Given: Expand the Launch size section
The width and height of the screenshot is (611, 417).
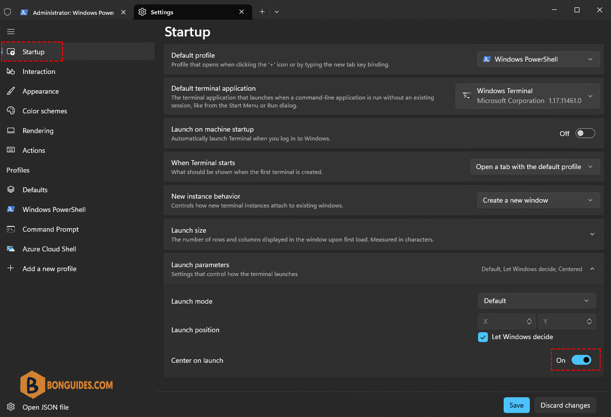Looking at the screenshot, I should (x=592, y=235).
